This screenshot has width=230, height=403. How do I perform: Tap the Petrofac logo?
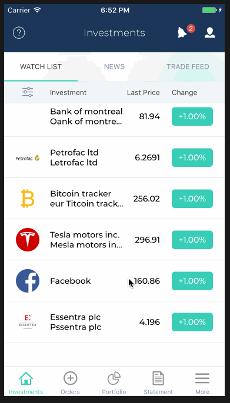28,158
